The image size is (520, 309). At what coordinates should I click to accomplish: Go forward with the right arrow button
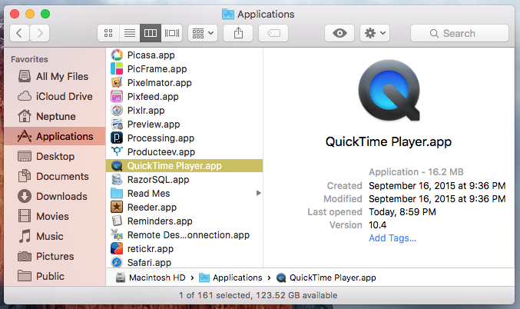[x=39, y=33]
